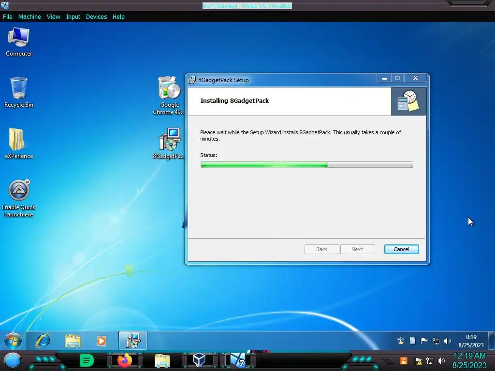Open the VirtualBox Input menu
Image resolution: width=495 pixels, height=371 pixels.
click(73, 17)
